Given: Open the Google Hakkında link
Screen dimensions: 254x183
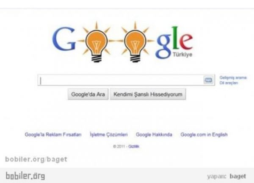Looking at the screenshot, I should click(x=154, y=134).
